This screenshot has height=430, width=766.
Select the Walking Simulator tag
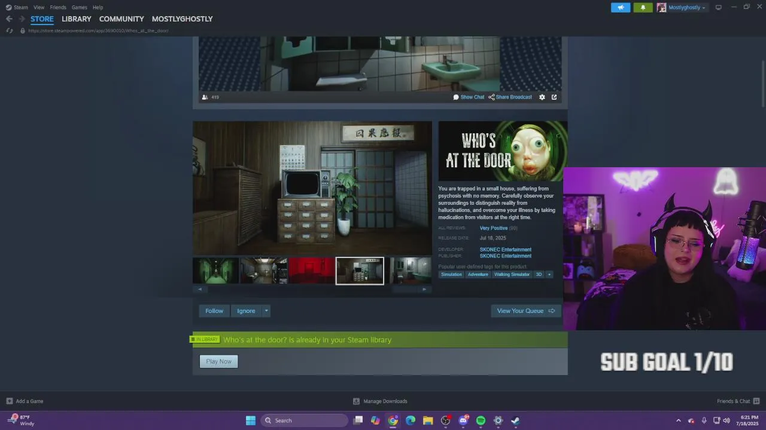coord(512,275)
